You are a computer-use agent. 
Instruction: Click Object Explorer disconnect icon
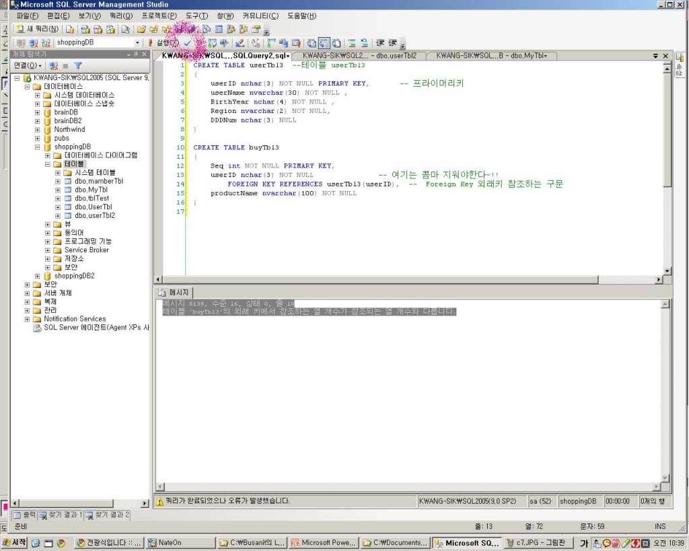pyautogui.click(x=54, y=65)
